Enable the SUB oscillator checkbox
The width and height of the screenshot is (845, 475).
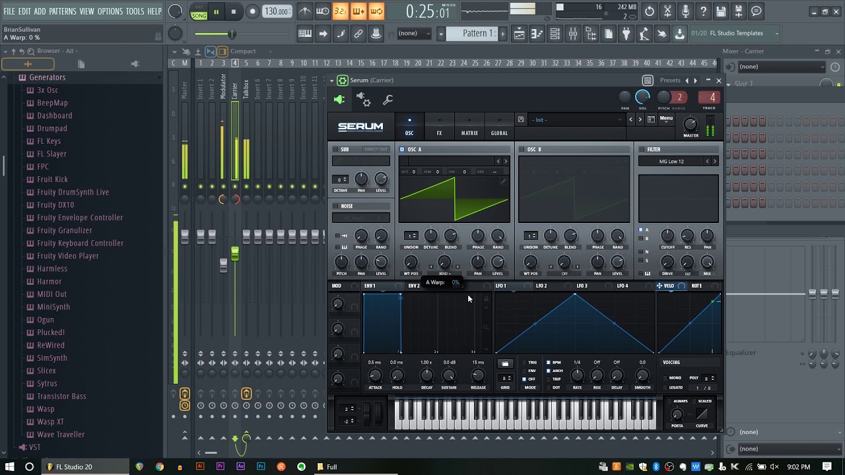(335, 150)
